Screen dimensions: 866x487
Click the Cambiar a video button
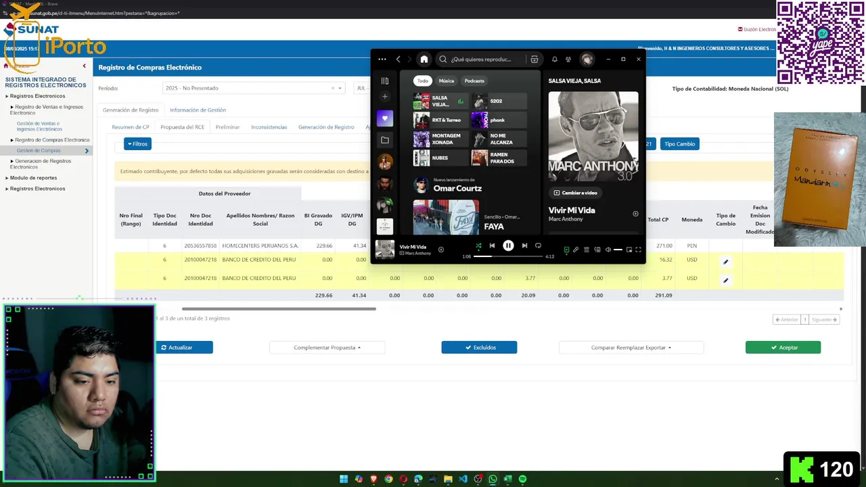576,193
